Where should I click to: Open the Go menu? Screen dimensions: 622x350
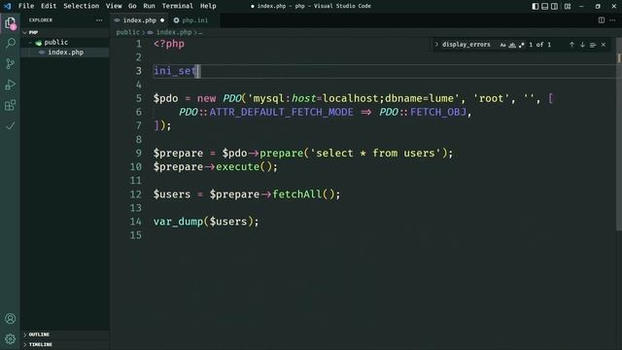132,6
